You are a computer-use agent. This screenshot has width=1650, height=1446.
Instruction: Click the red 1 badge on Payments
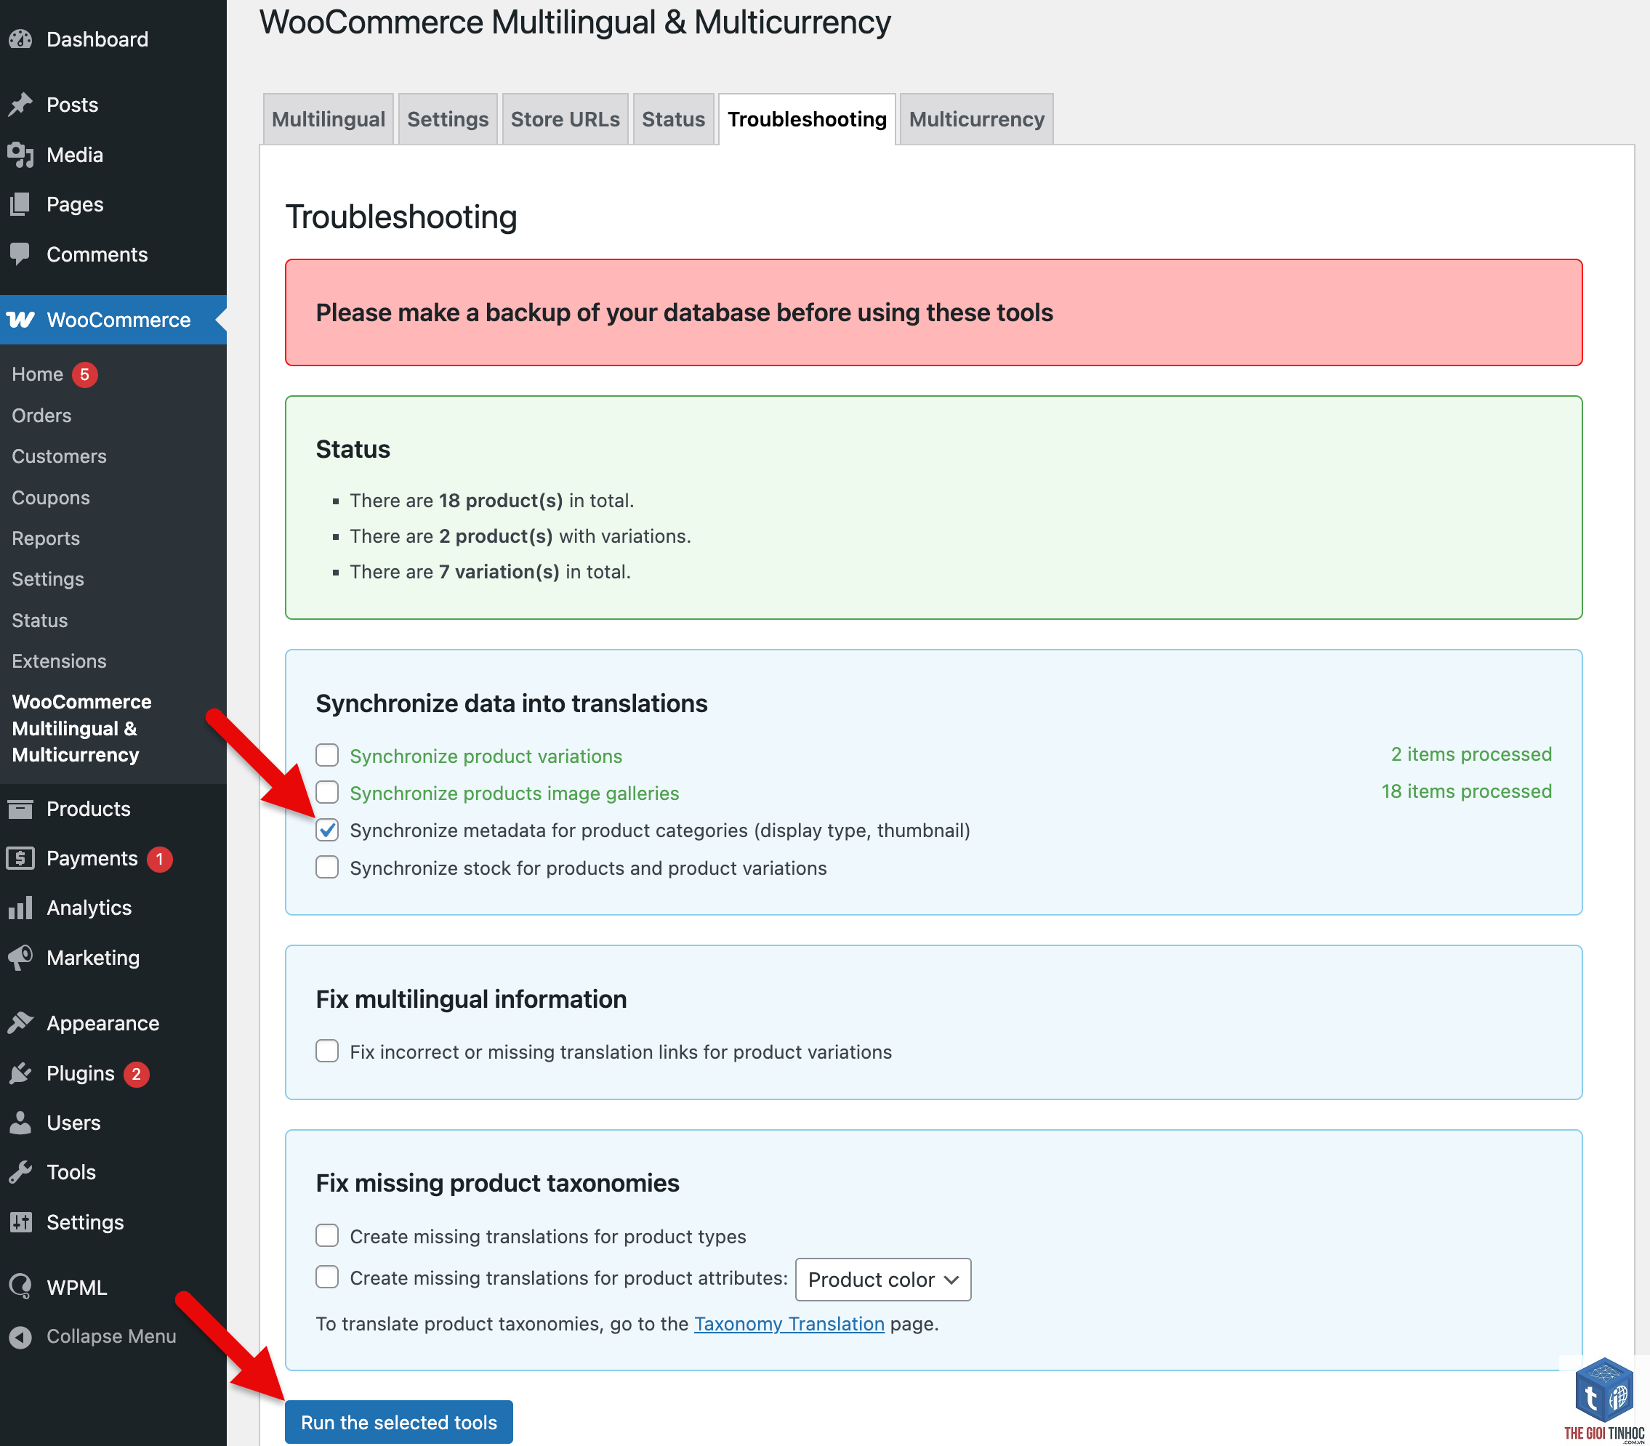tap(160, 859)
